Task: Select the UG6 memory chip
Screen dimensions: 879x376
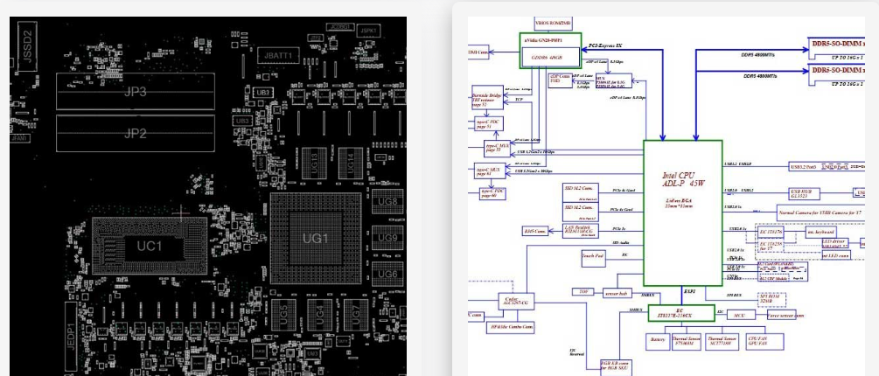Action: point(387,274)
